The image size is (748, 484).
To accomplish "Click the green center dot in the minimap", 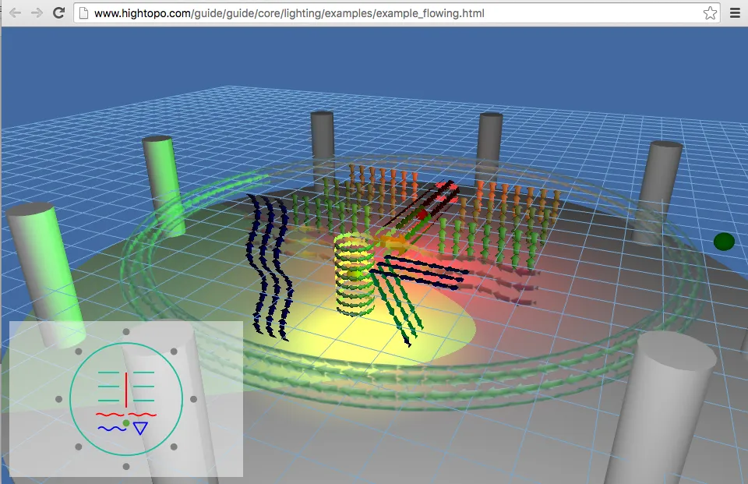I will click(x=126, y=422).
